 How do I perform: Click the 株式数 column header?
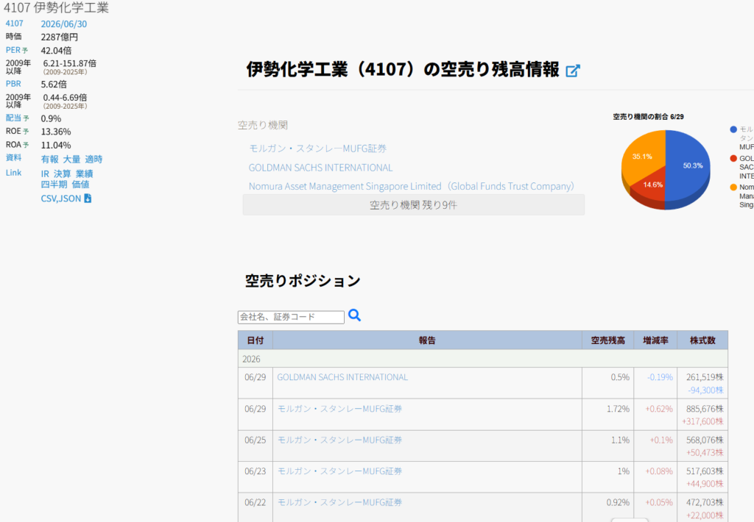tap(702, 340)
